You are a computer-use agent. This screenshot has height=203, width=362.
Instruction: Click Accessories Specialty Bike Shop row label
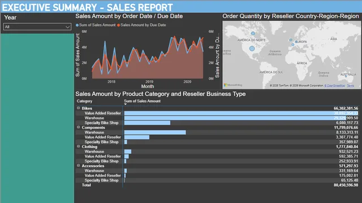(x=101, y=180)
